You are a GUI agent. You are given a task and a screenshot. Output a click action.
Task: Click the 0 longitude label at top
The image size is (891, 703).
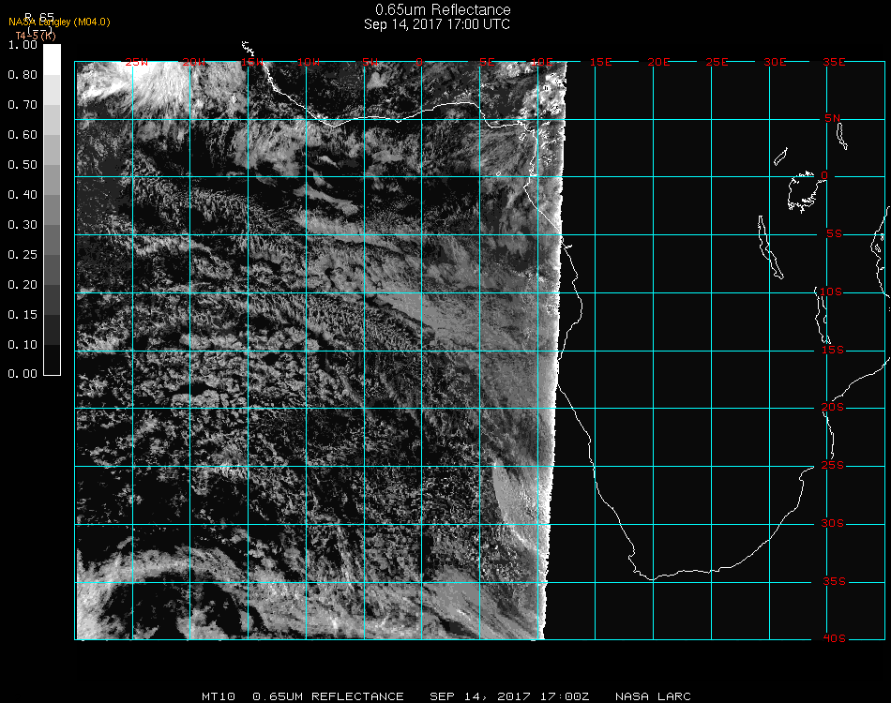[x=419, y=63]
